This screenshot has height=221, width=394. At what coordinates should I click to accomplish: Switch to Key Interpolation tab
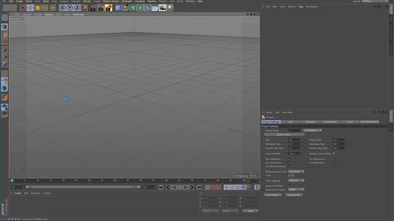(369, 122)
